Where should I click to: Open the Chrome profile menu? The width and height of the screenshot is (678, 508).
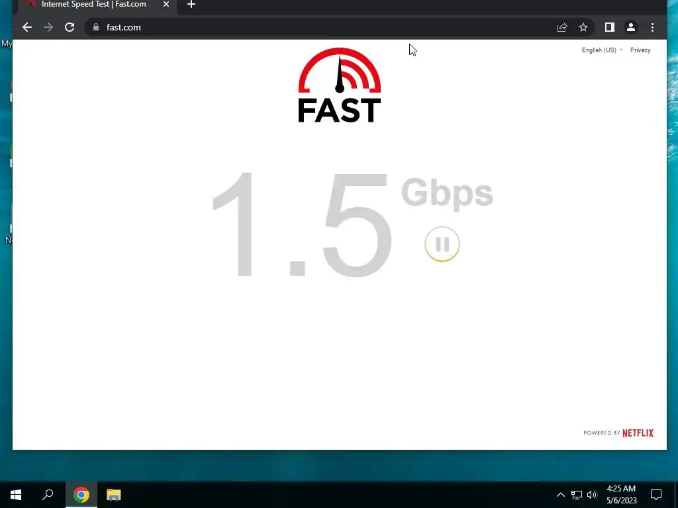[x=631, y=27]
